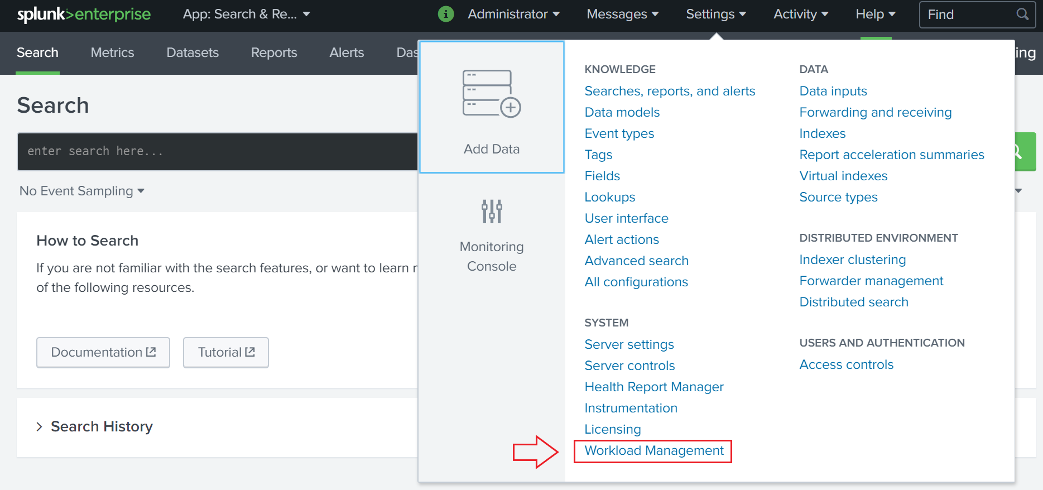Click the Splunk Enterprise logo
Viewport: 1043px width, 490px height.
click(x=84, y=15)
